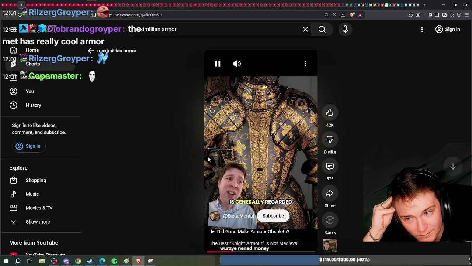Dislike this Short
472x266 pixels.
[x=330, y=140]
